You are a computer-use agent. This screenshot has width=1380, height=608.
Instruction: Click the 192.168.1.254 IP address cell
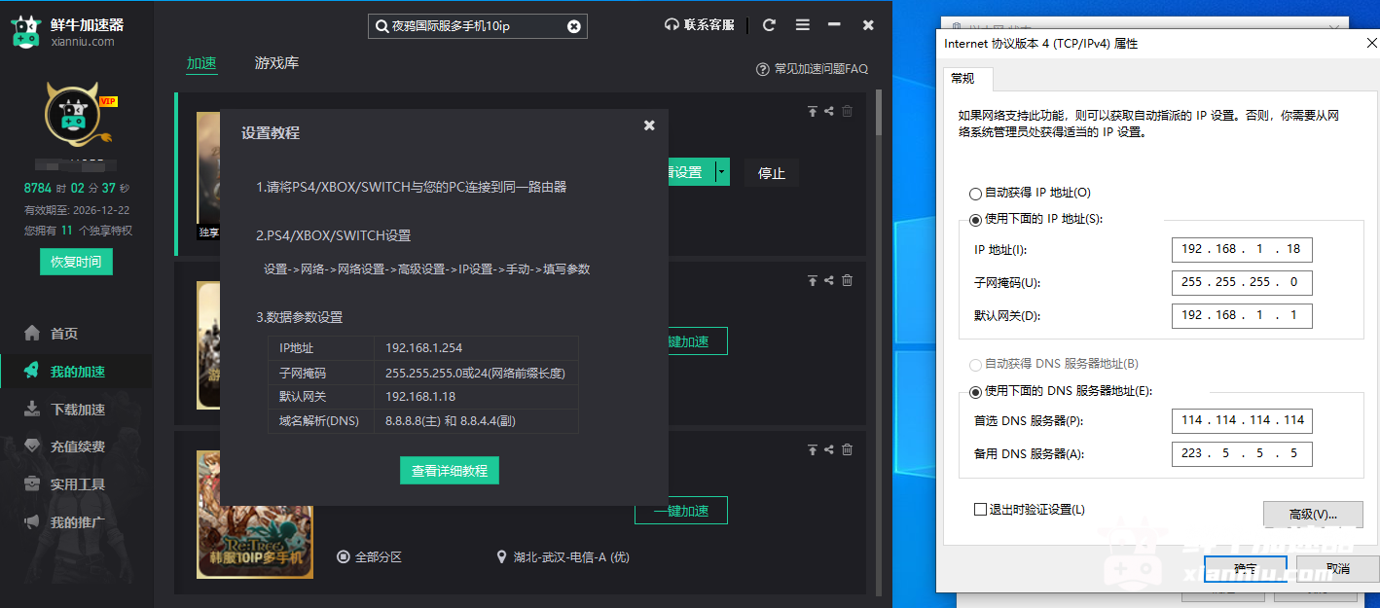click(476, 348)
